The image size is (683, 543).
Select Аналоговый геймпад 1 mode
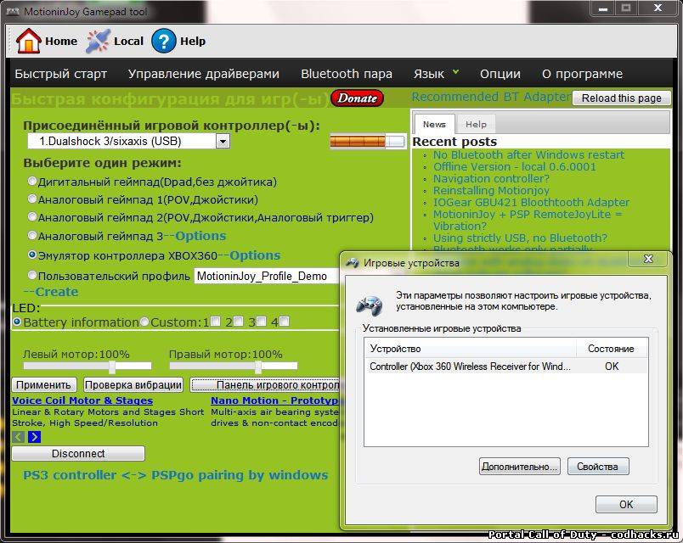tap(31, 199)
